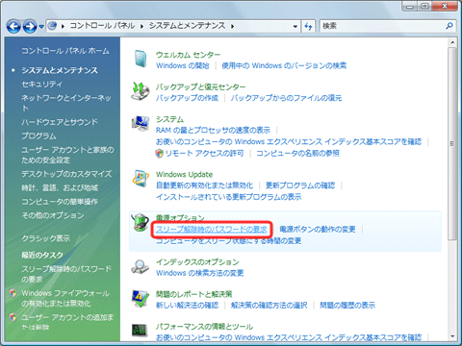Click リモート アクセスの許可 link
This screenshot has height=346, width=462.
coord(204,154)
